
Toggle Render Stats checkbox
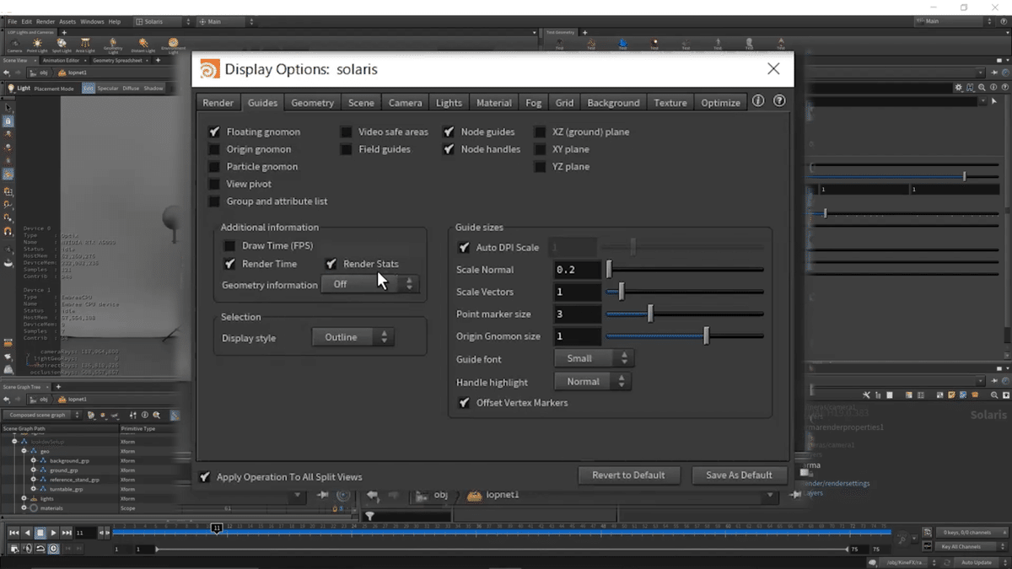(331, 264)
